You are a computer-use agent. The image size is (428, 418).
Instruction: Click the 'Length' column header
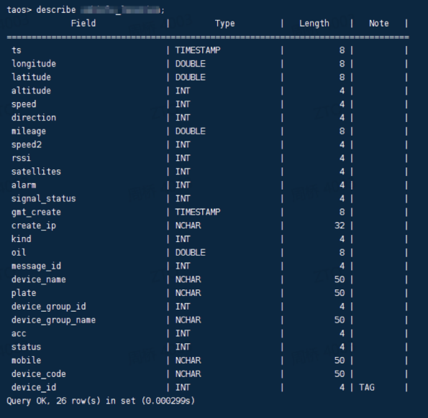[314, 24]
